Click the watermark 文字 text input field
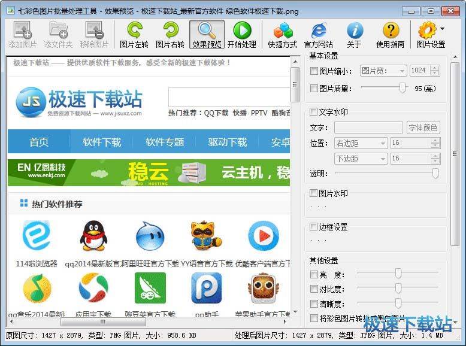Screen dimensions: 466x346 pyautogui.click(x=368, y=128)
